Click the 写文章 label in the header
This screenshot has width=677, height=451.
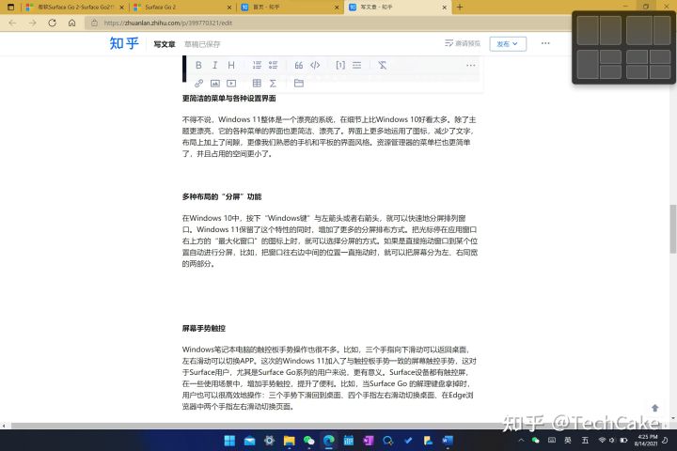(x=165, y=44)
